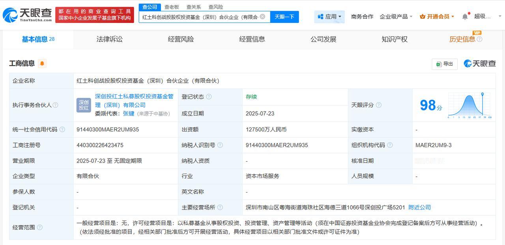The height and width of the screenshot is (245, 505).
Task: Switch to the 知识产权 tab
Action: [x=395, y=39]
